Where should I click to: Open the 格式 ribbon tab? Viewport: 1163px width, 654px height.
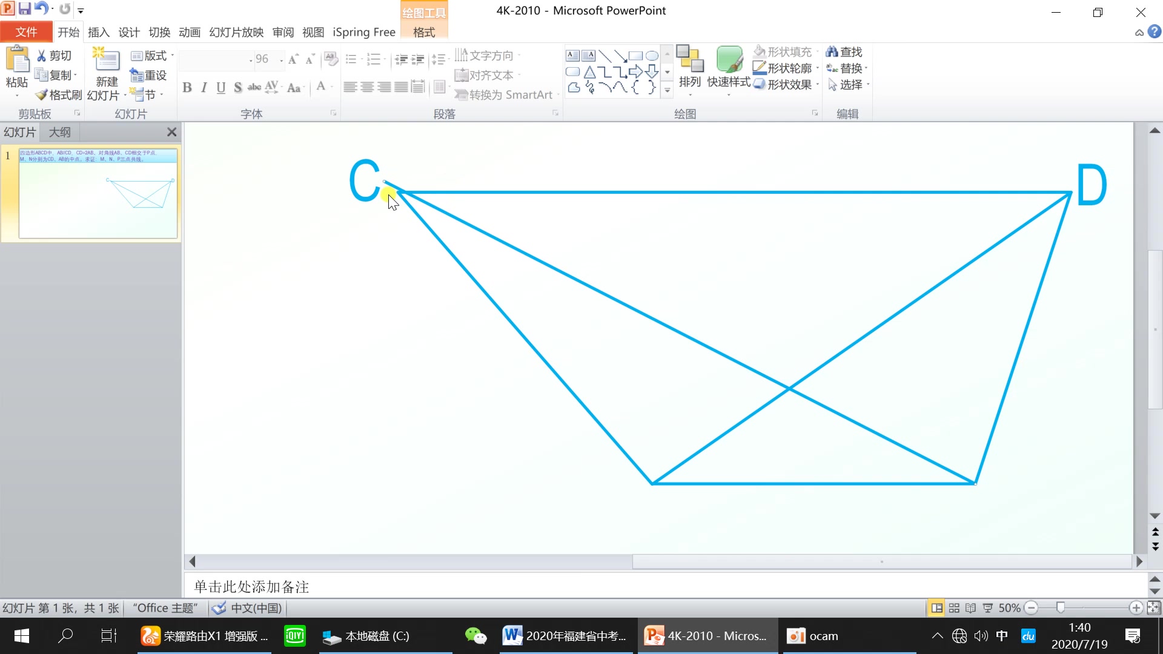point(423,32)
